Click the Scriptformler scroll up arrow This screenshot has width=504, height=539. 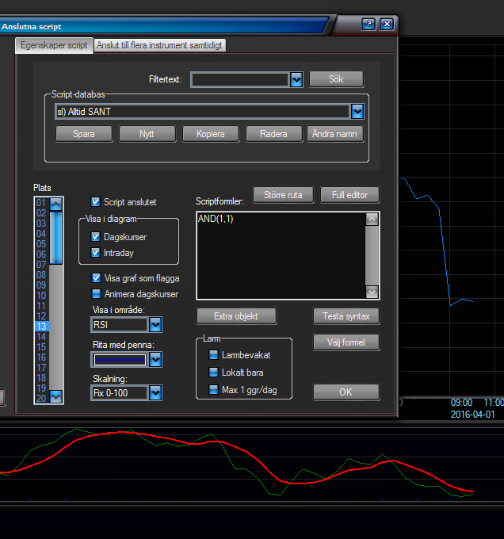pos(372,220)
